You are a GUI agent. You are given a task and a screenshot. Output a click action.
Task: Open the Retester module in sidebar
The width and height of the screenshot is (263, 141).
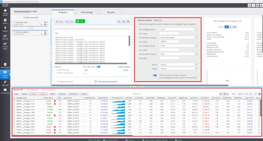coord(5,29)
